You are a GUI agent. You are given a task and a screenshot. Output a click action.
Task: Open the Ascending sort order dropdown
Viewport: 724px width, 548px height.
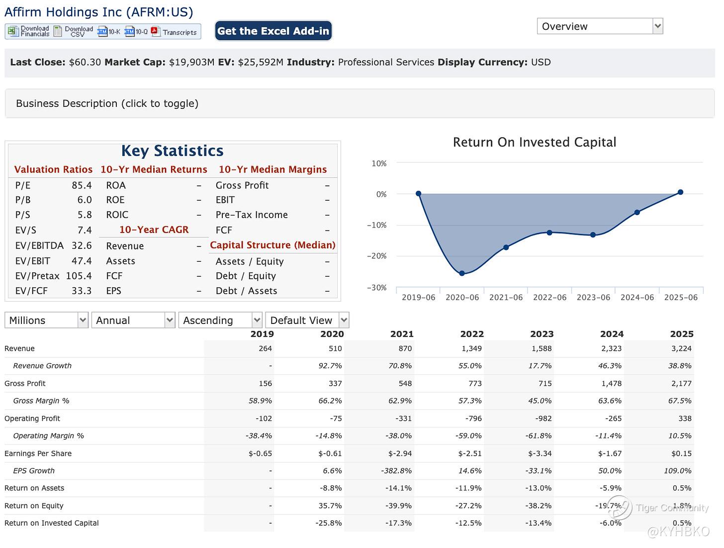(x=220, y=320)
